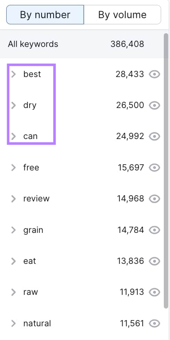170x340 pixels.
Task: Select the 'All keywords' row
Action: pos(81,44)
